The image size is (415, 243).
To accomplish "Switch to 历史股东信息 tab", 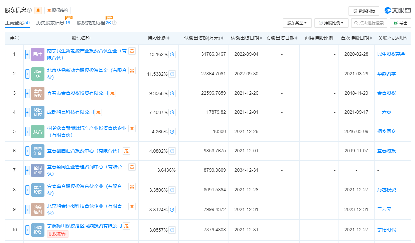I will 53,23.
